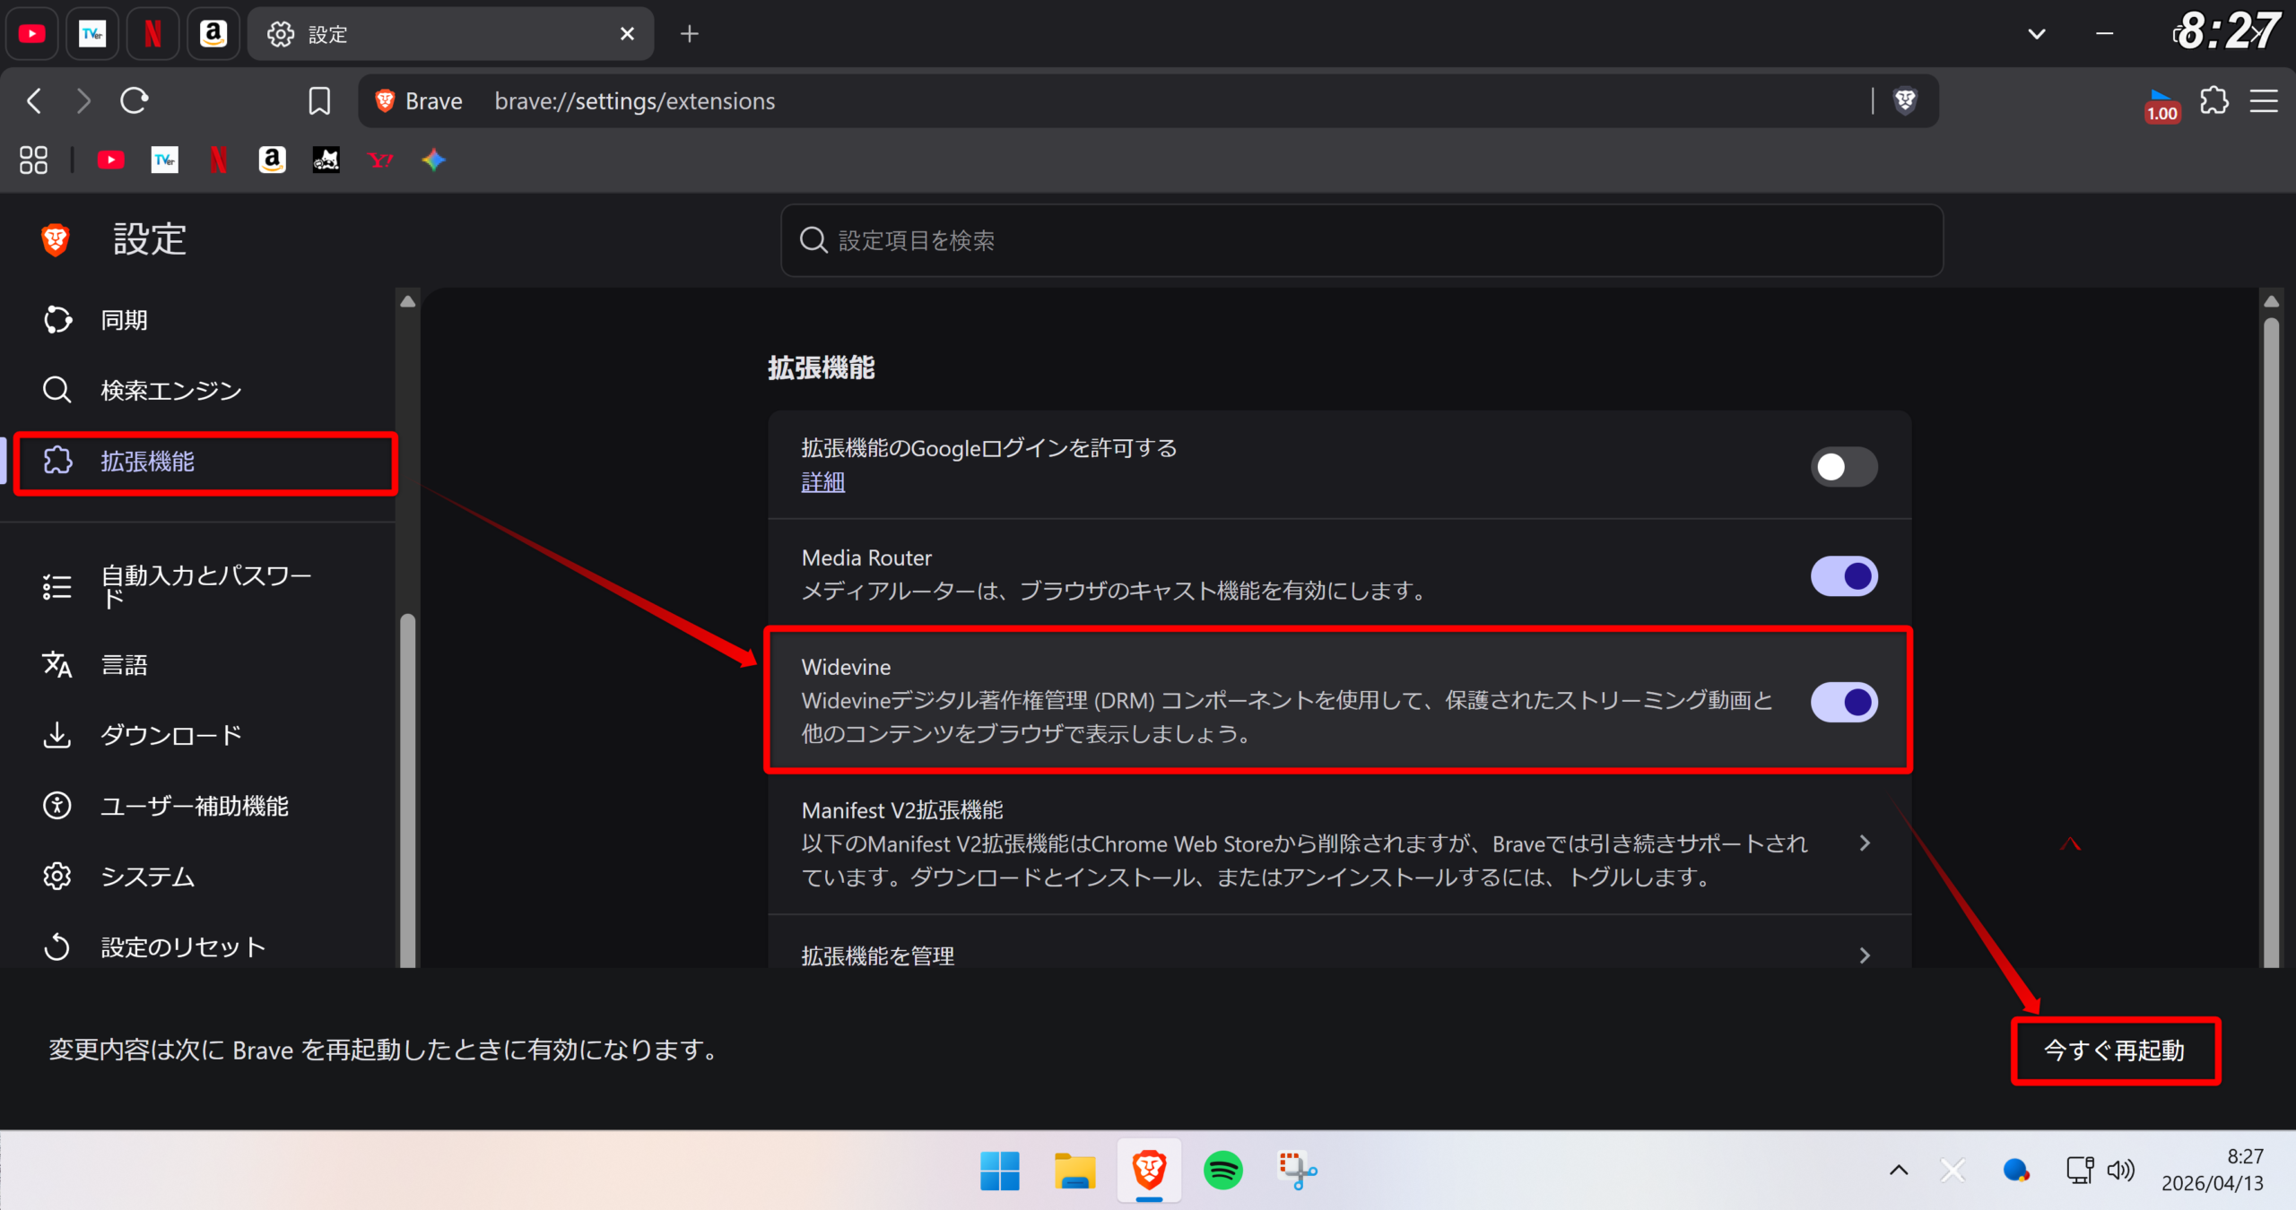Select システム in settings sidebar
The image size is (2296, 1210).
point(148,877)
